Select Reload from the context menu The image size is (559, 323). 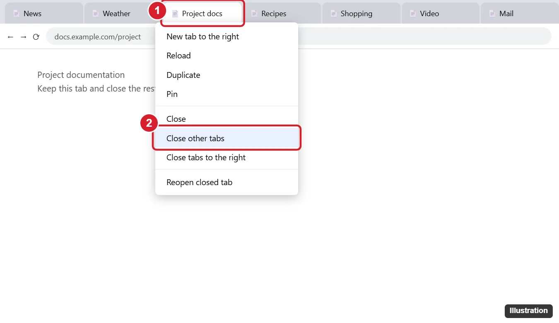(x=226, y=55)
